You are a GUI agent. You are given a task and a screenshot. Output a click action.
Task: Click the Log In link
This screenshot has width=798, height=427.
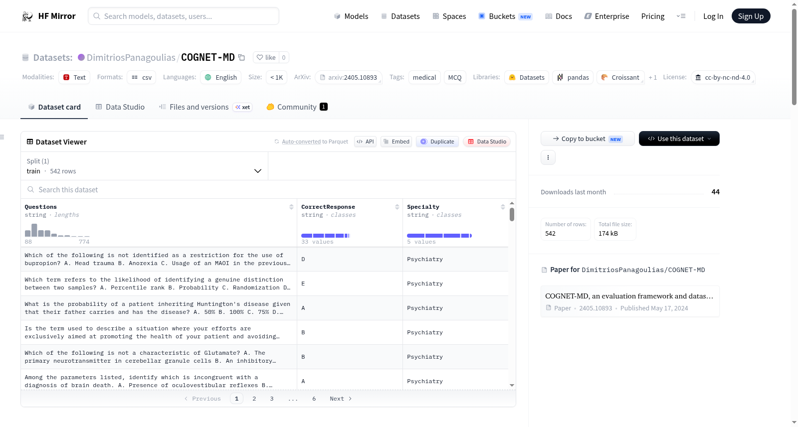(x=713, y=16)
